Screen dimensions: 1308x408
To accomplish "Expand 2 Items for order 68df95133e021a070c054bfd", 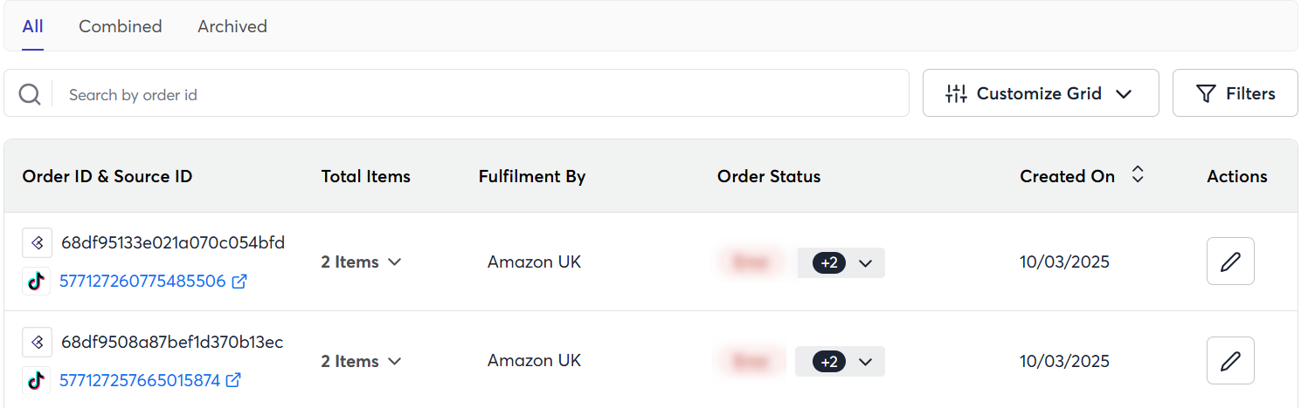I will click(361, 262).
